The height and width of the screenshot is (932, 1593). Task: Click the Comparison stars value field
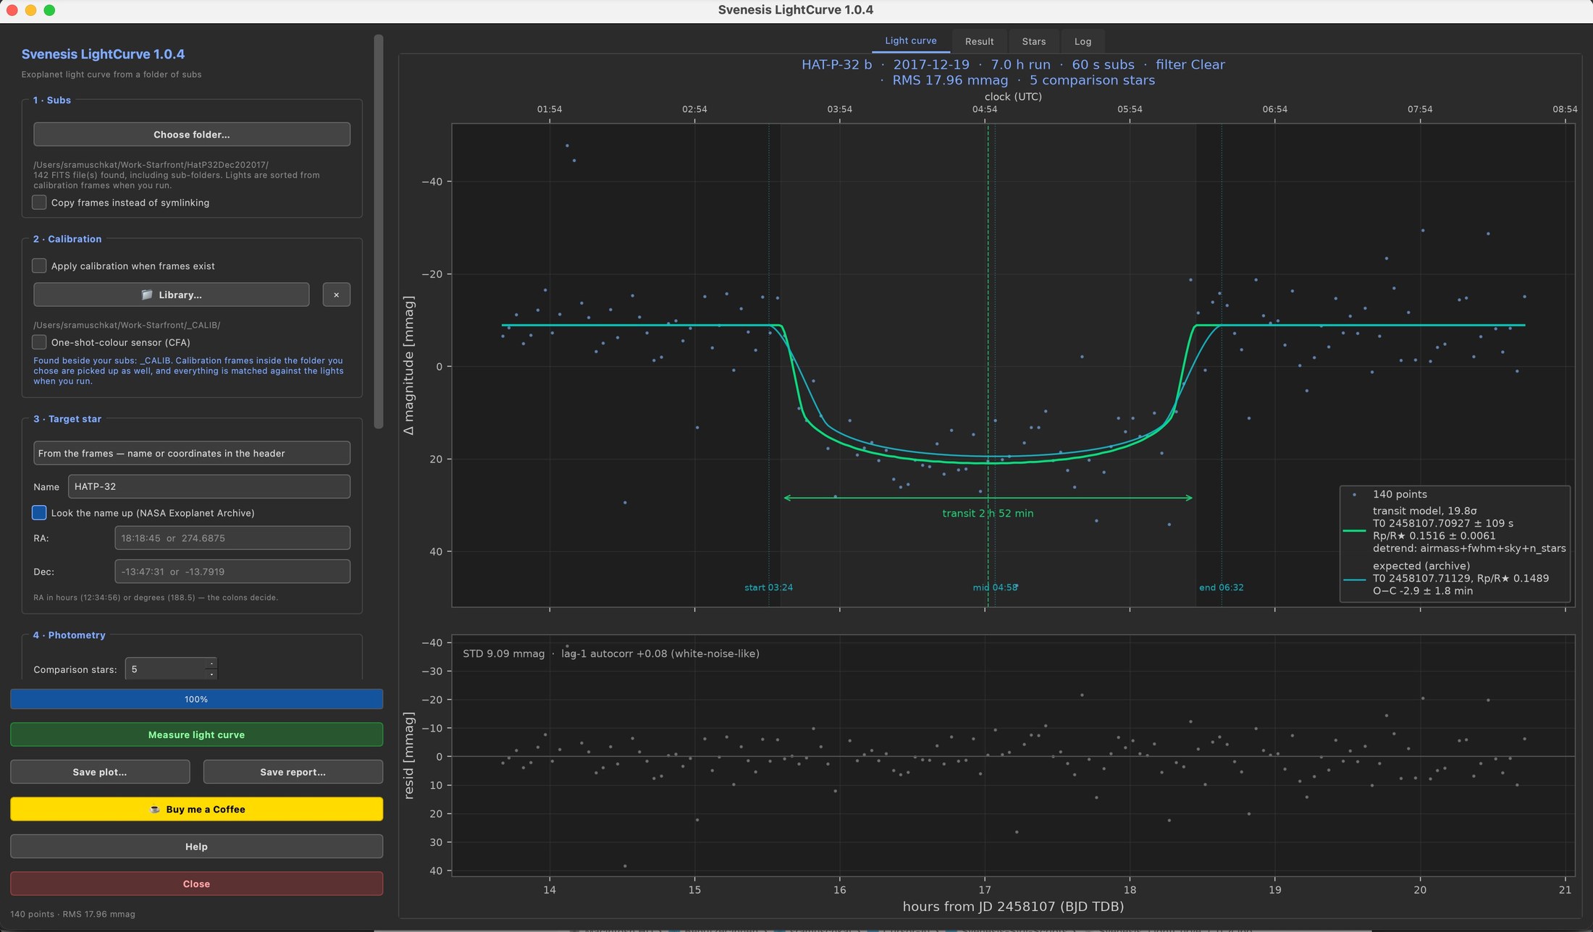[166, 669]
